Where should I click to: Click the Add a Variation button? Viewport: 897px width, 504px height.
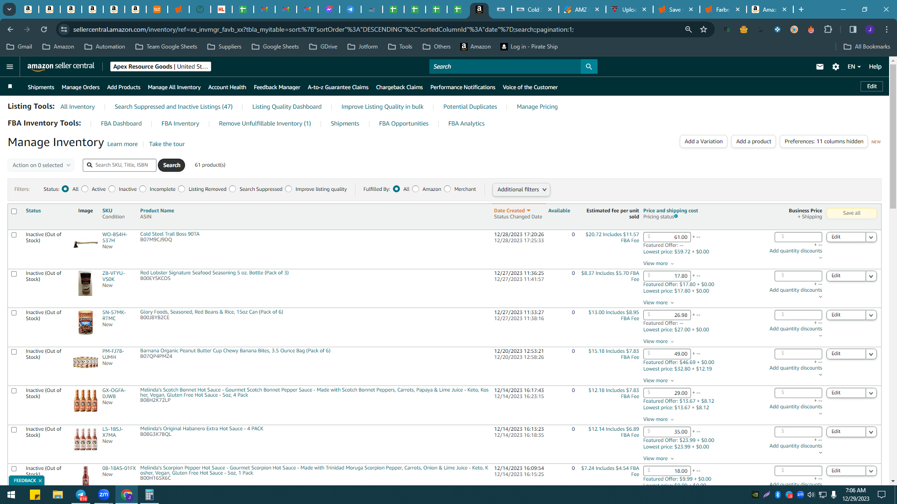coord(704,141)
